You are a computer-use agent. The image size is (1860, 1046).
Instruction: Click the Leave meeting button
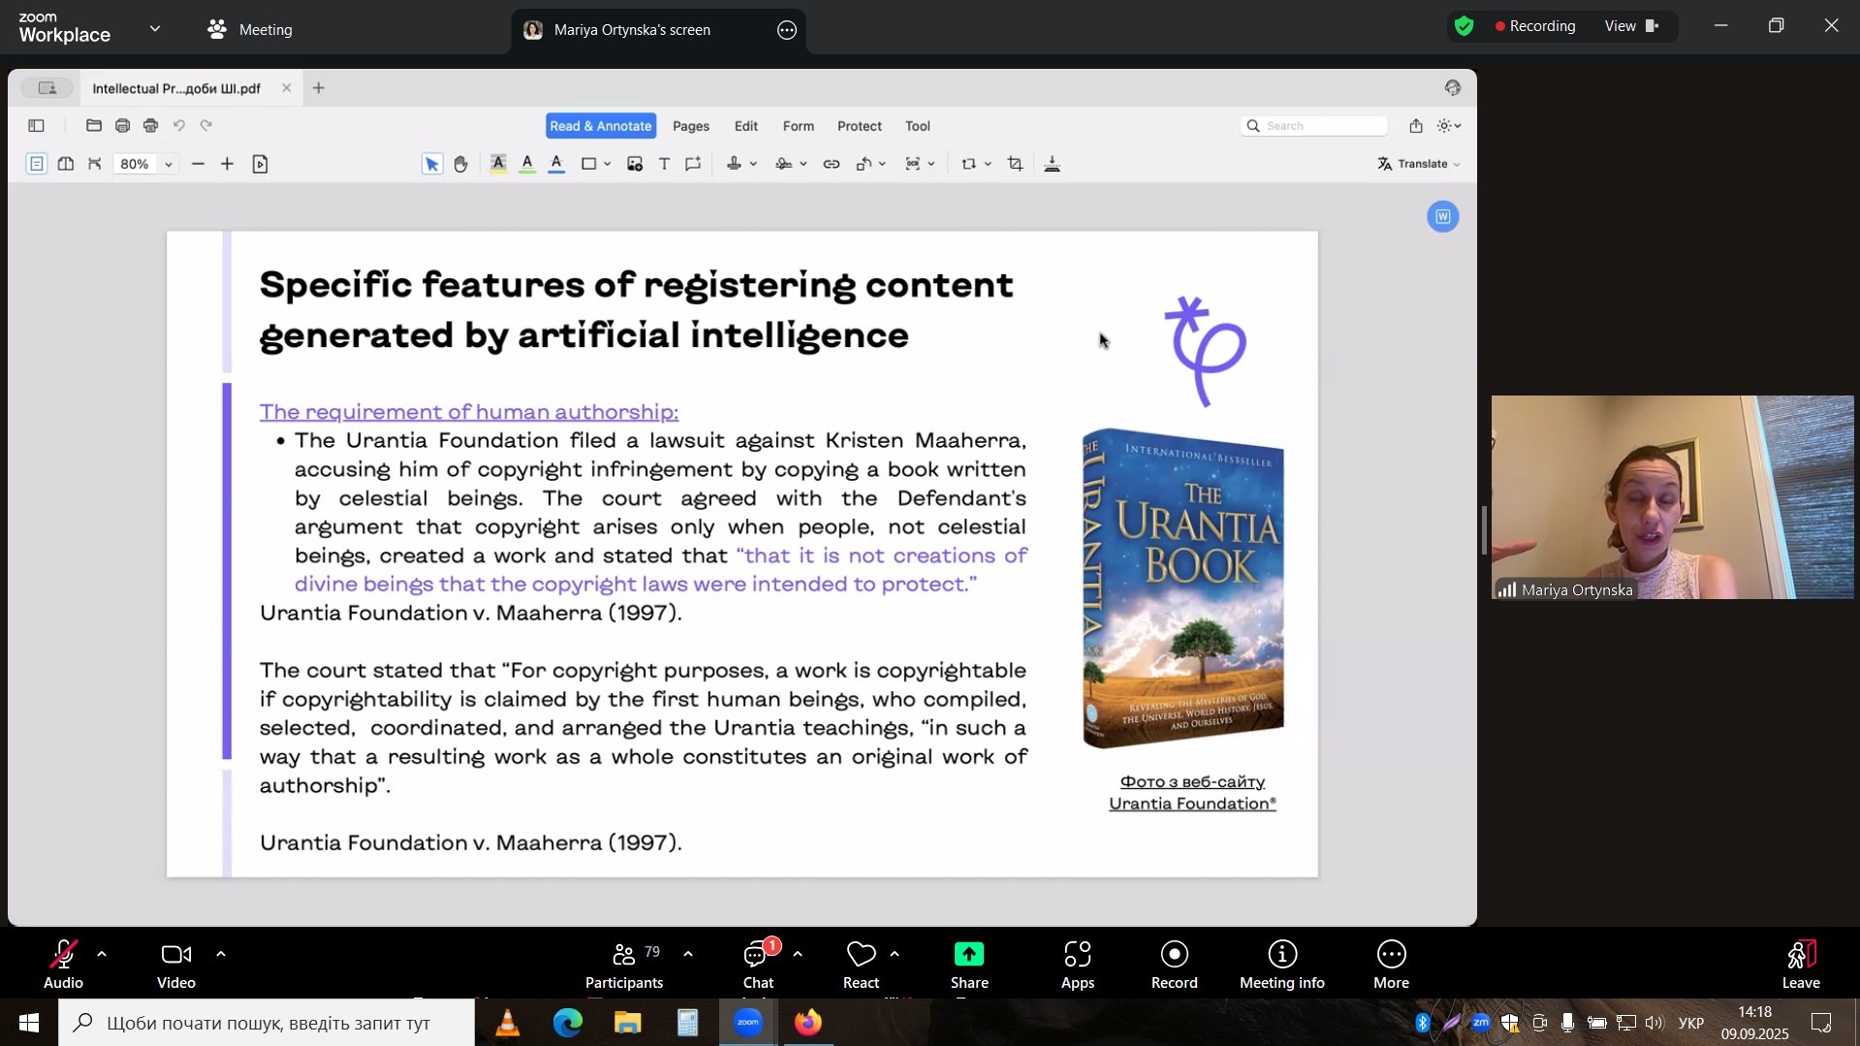(x=1800, y=965)
